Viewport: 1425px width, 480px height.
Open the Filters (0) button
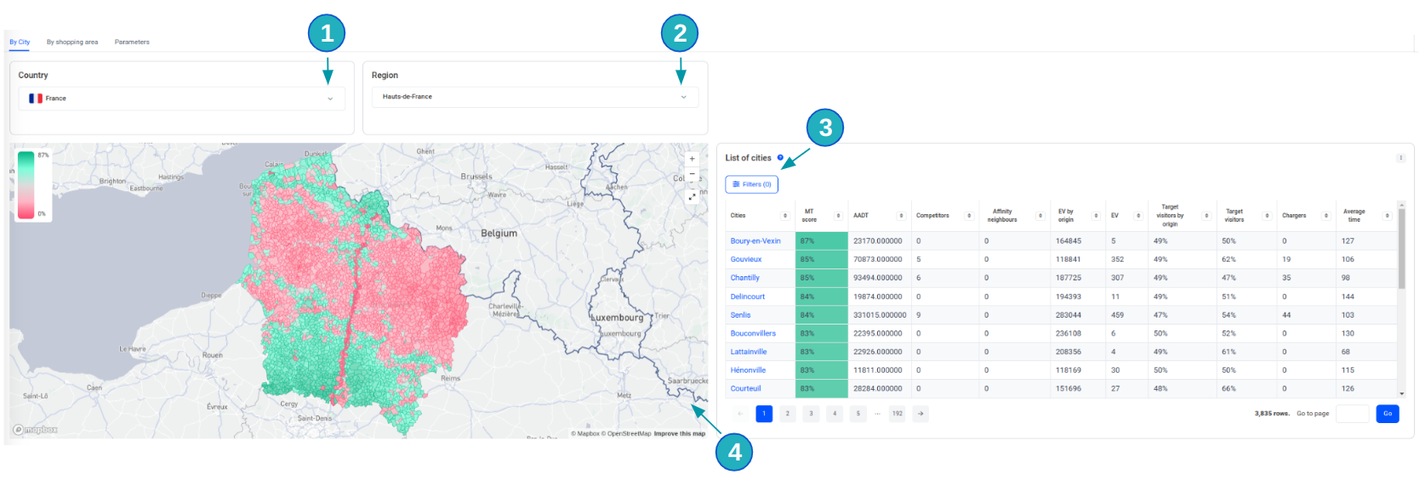tap(751, 184)
